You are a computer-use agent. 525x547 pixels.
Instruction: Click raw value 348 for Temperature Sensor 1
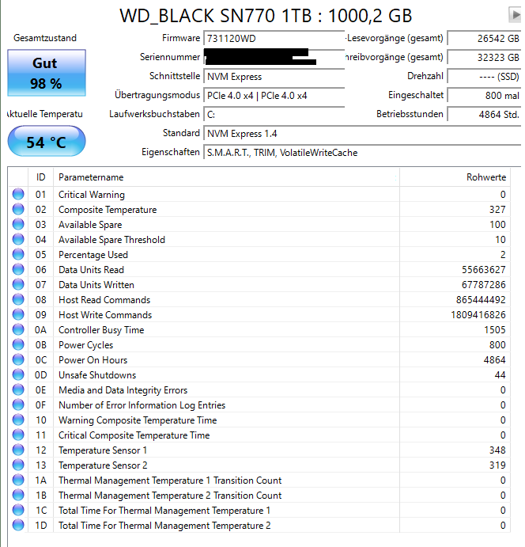point(497,450)
